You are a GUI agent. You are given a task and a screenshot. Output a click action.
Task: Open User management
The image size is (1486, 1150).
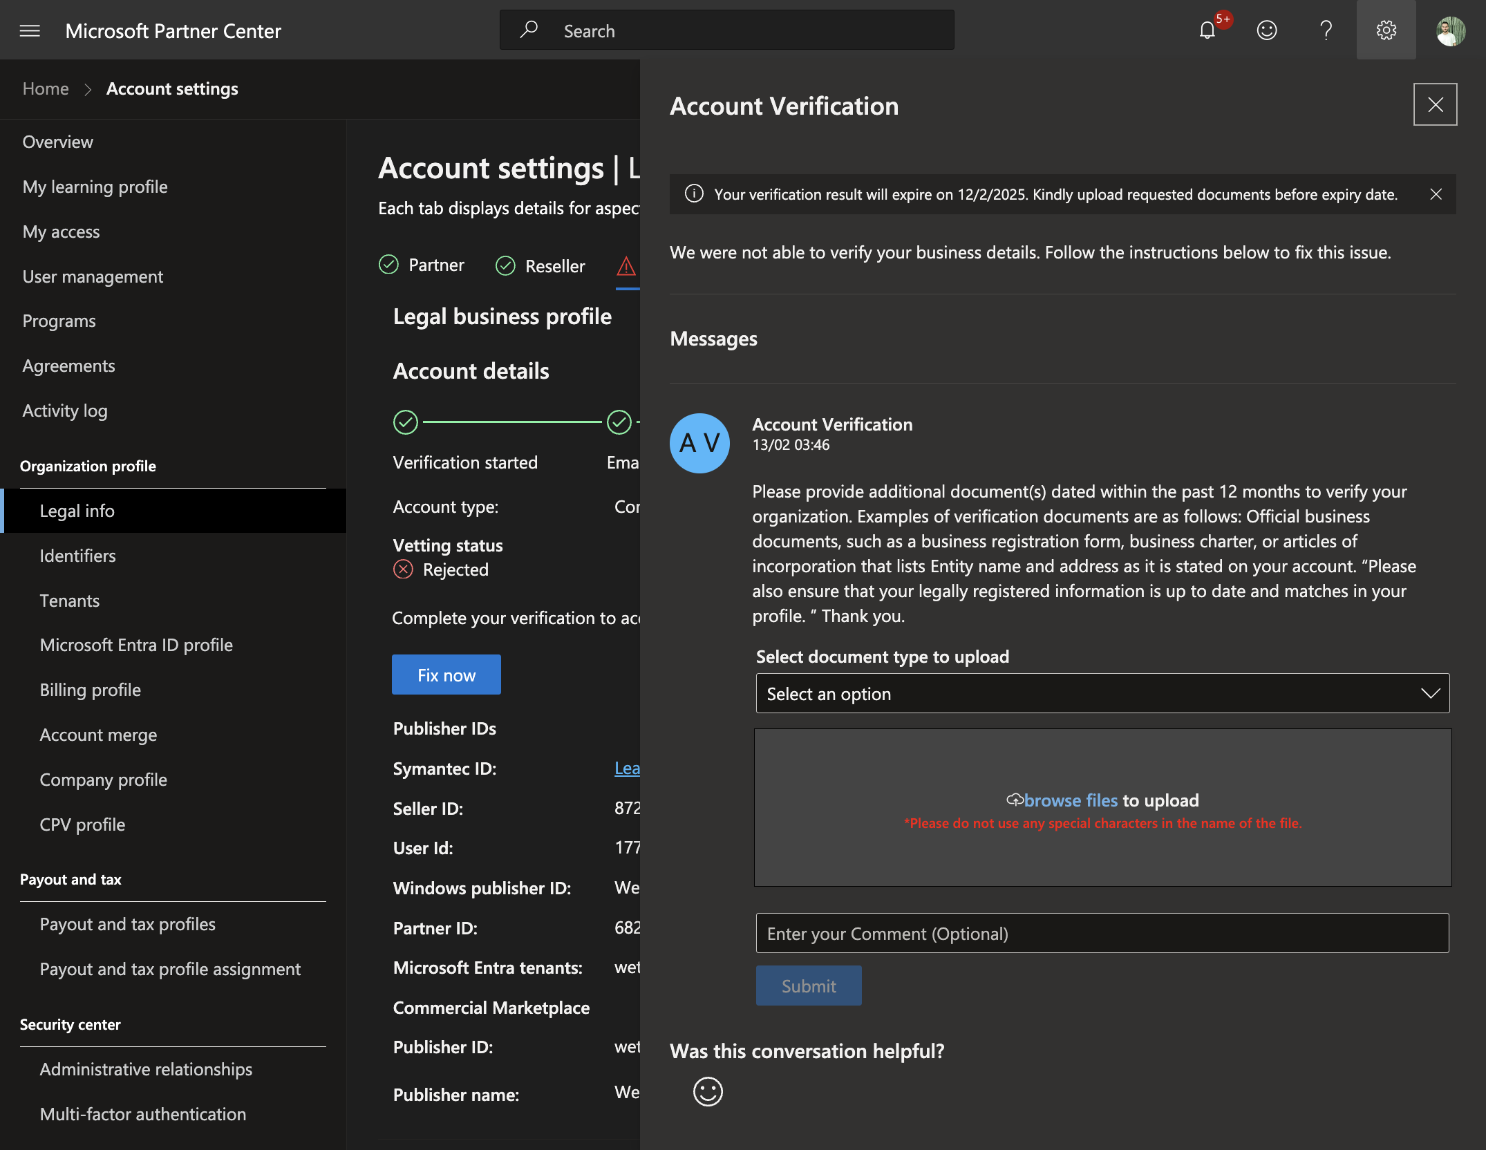point(93,276)
